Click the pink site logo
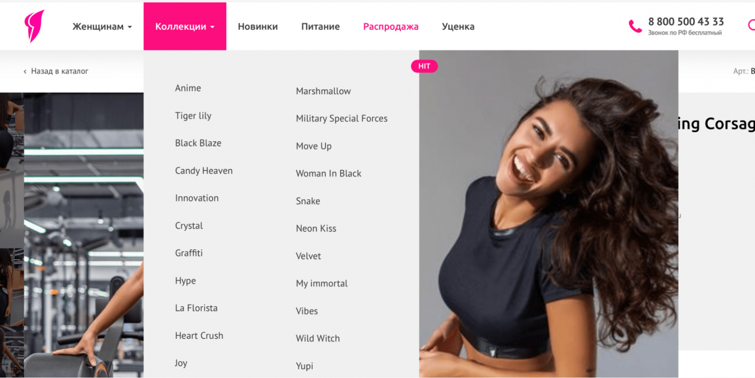Viewport: 755px width, 378px height. [x=34, y=26]
